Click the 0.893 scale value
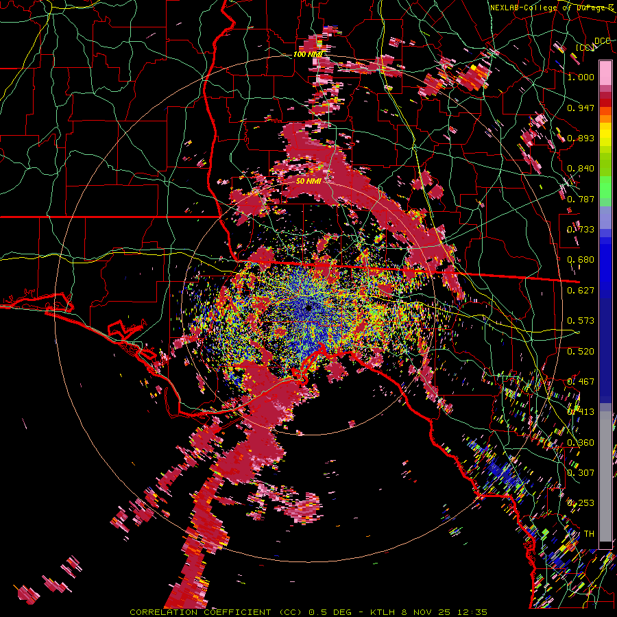The height and width of the screenshot is (617, 617). coord(581,138)
